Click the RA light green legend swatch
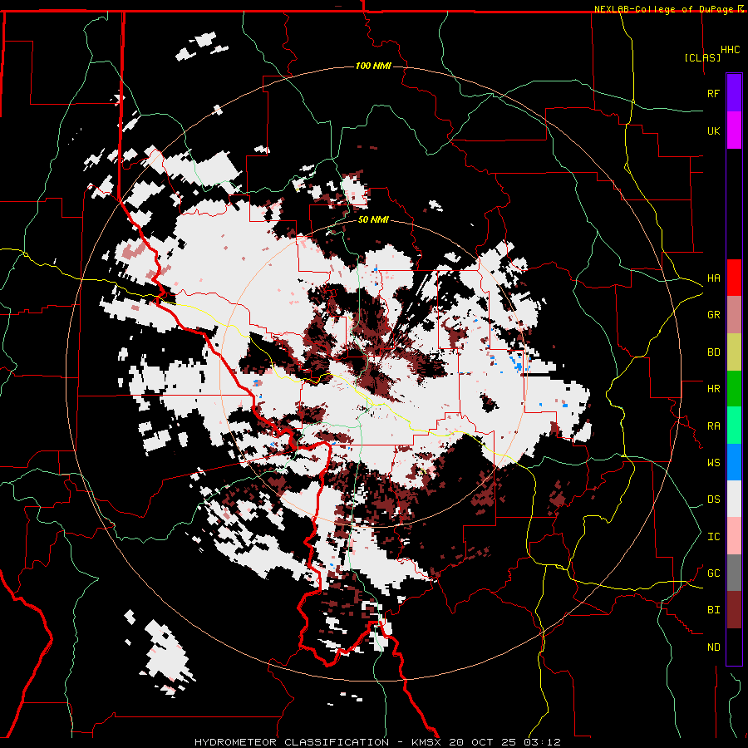Image resolution: width=748 pixels, height=748 pixels. [x=734, y=426]
